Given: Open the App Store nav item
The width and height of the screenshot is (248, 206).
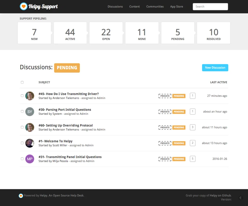Looking at the screenshot, I should coord(176,6).
